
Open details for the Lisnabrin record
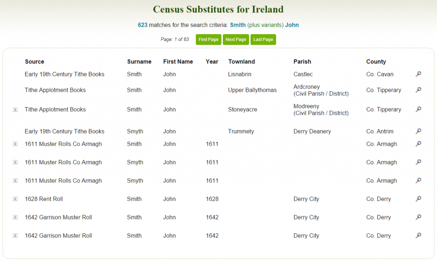tap(418, 74)
